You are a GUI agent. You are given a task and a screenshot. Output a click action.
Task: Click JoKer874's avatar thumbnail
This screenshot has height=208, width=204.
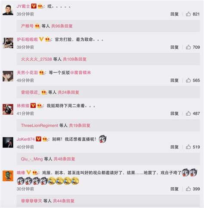point(8,142)
